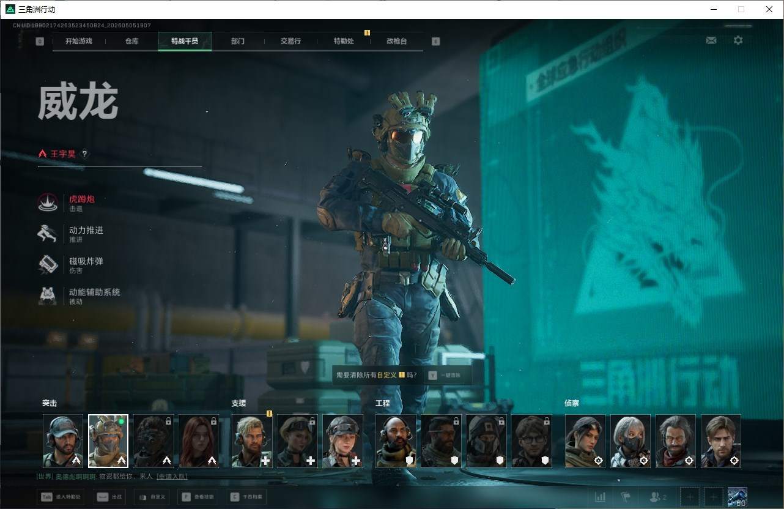Click the 申请入队 link in chat
Viewport: 784px width, 509px height.
[x=172, y=477]
